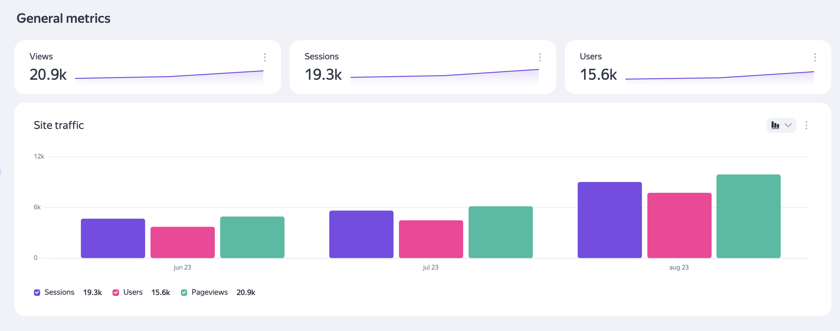This screenshot has height=331, width=840.
Task: Click the jul 23 Users pink bar
Action: click(x=431, y=239)
